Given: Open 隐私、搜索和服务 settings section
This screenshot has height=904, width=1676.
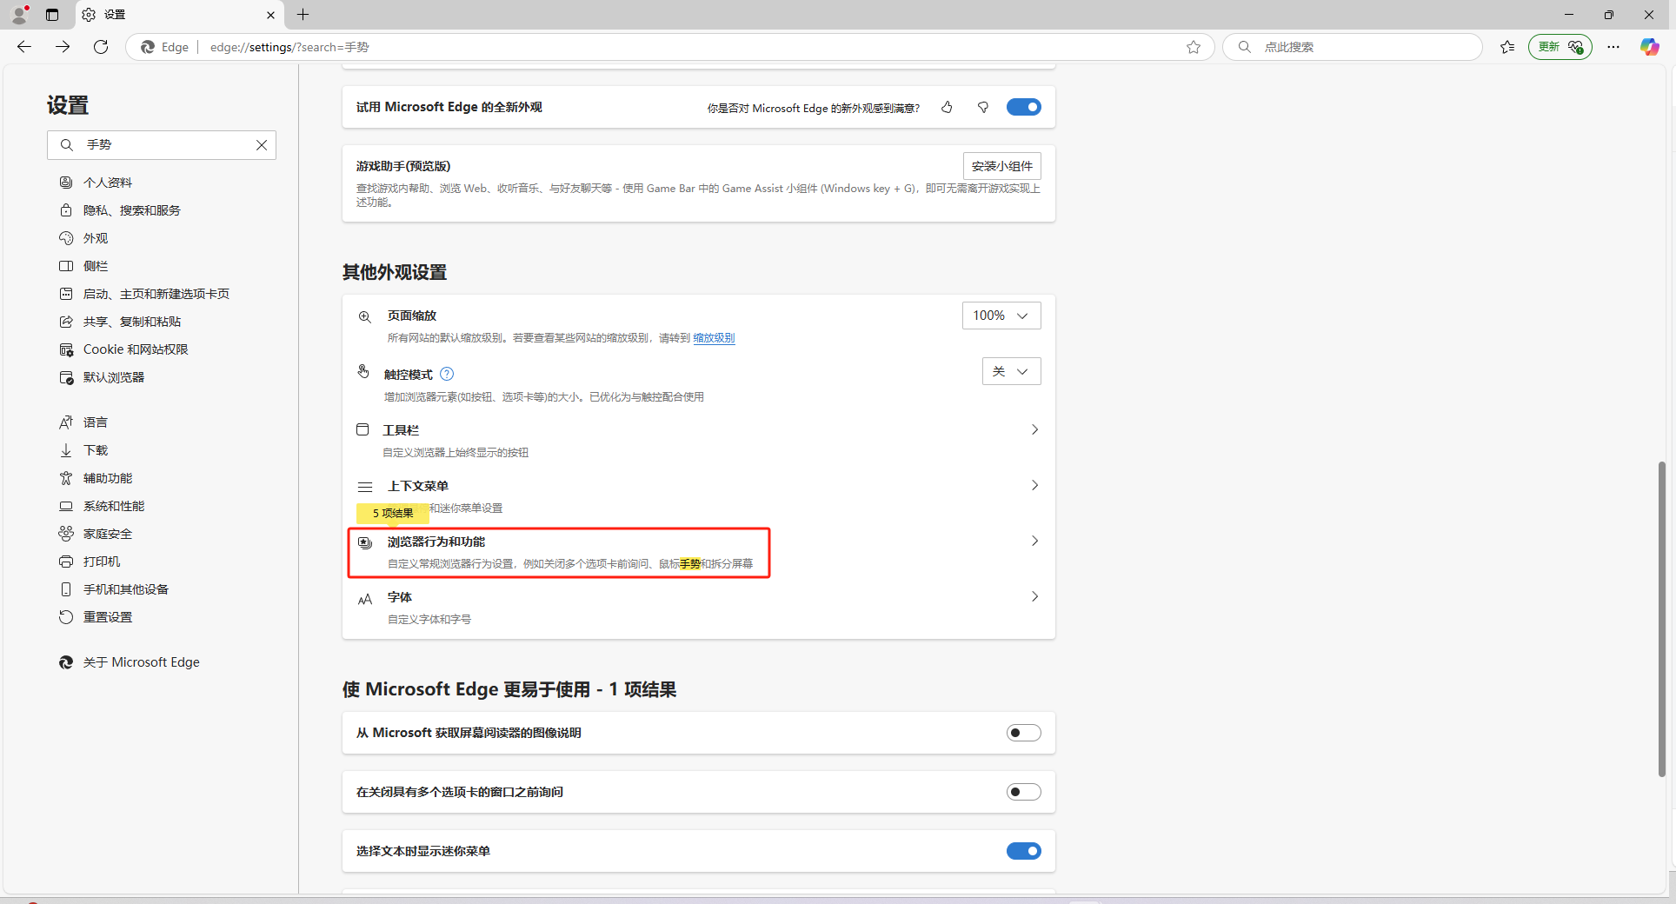Looking at the screenshot, I should point(132,210).
